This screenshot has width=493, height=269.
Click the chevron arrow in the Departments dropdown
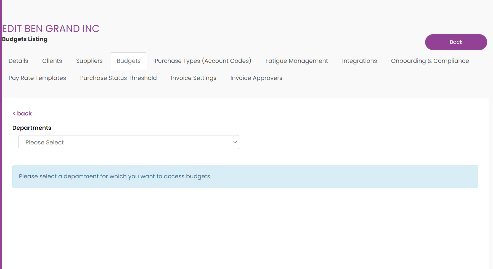coord(235,142)
